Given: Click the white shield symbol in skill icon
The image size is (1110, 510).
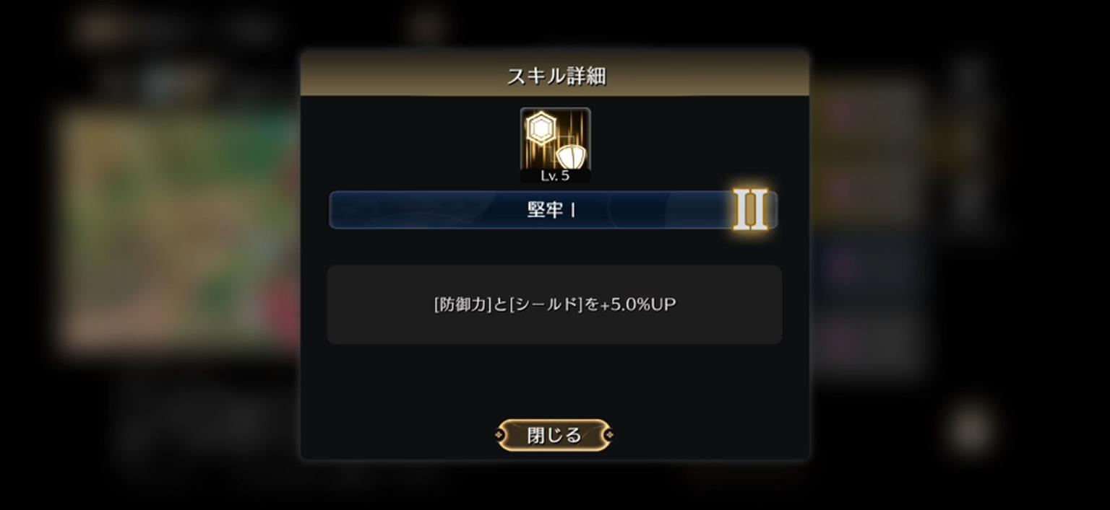Looking at the screenshot, I should 571,156.
